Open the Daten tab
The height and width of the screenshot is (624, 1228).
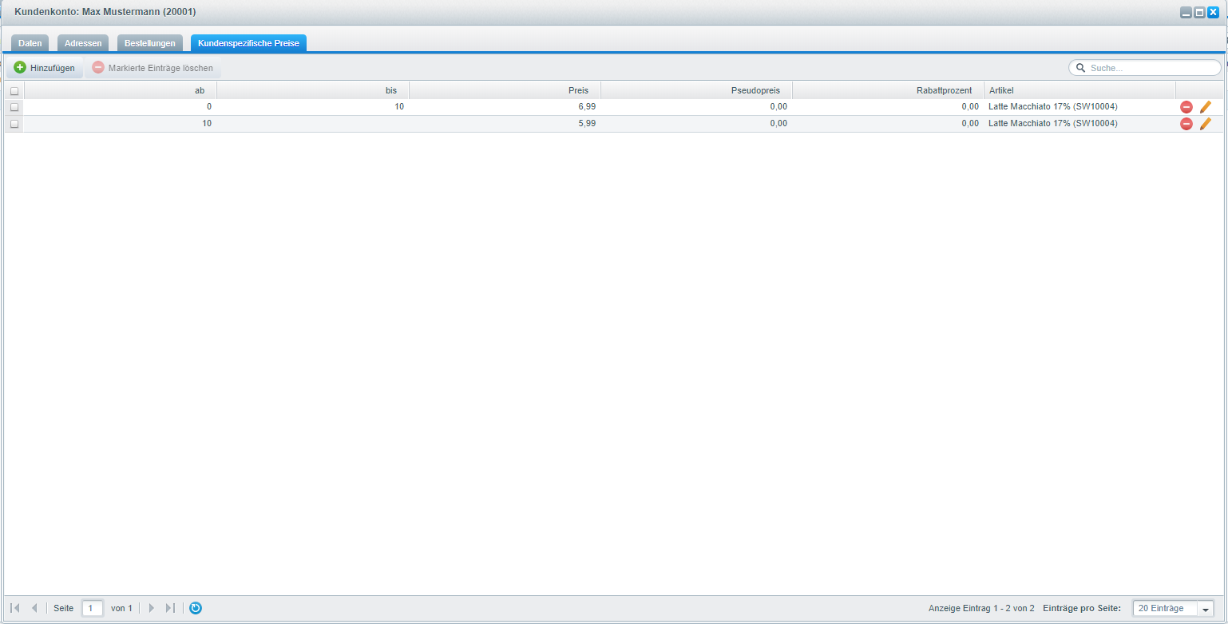pos(30,43)
